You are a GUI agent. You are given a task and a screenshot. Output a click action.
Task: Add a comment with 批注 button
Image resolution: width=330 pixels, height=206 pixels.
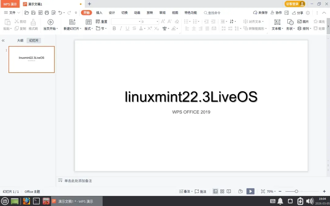click(200, 191)
